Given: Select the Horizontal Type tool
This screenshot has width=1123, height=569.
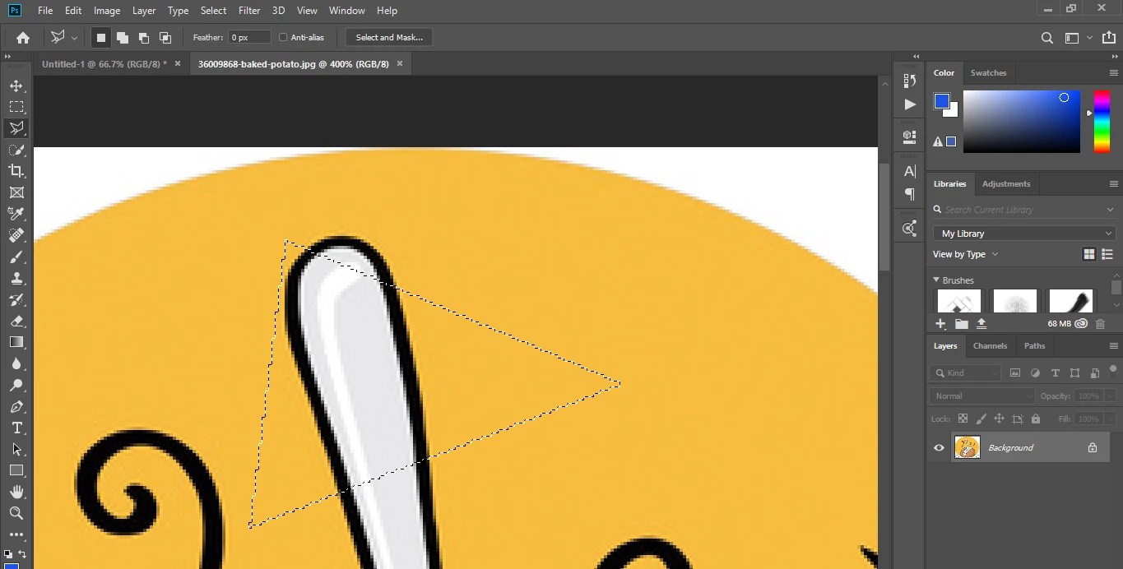Looking at the screenshot, I should click(x=16, y=428).
